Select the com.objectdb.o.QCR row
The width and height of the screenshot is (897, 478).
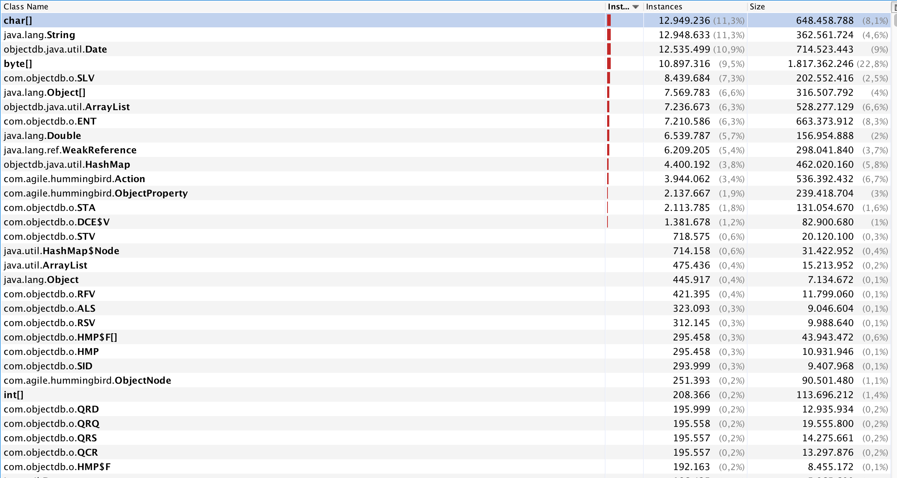pos(446,452)
